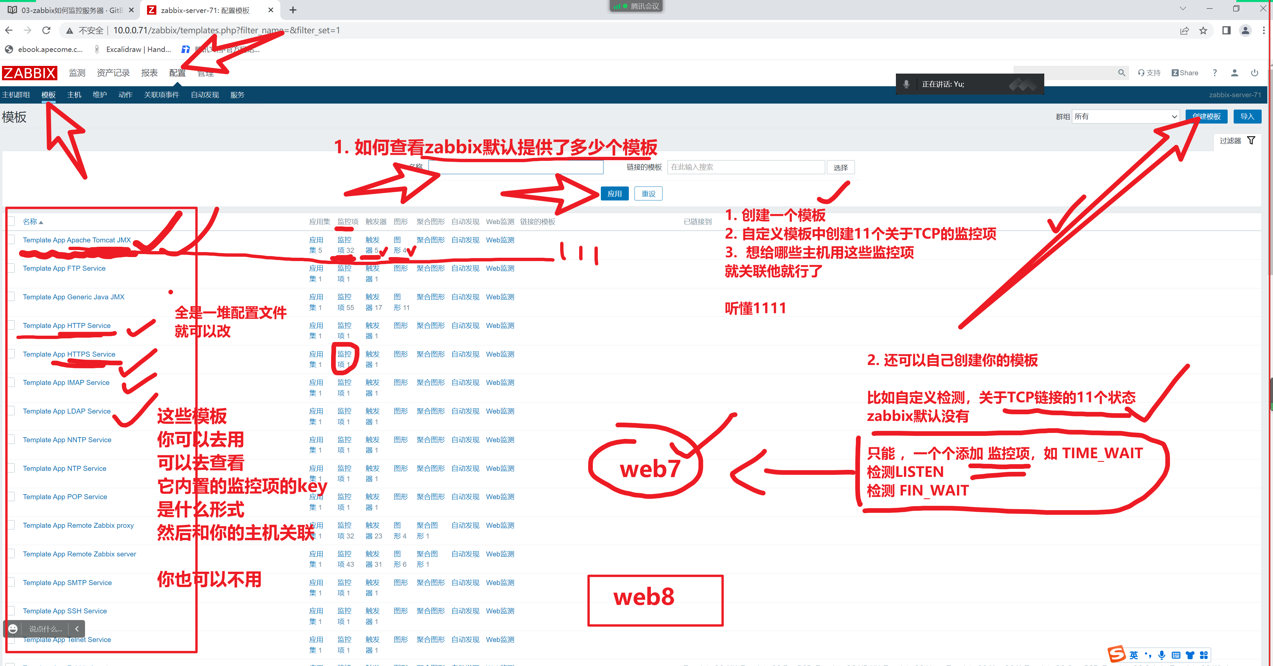The image size is (1273, 666).
Task: Switch to the 维护 submenu tab
Action: [x=100, y=95]
